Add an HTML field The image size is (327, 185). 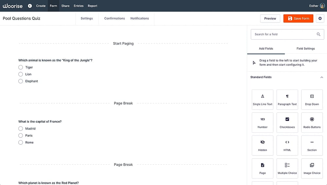pyautogui.click(x=287, y=145)
